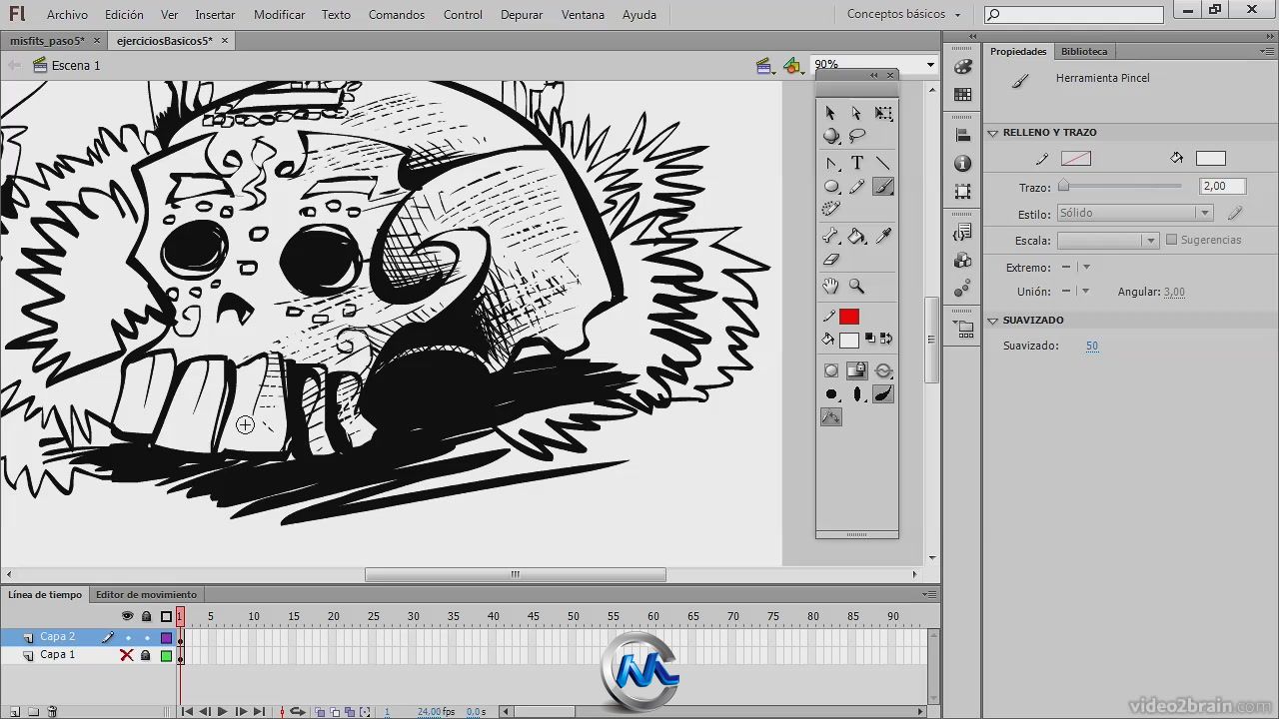This screenshot has width=1279, height=719.
Task: Select the Eraser tool
Action: click(830, 260)
